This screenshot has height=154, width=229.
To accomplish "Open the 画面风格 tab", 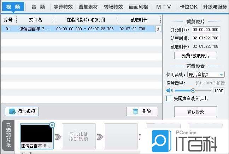I will 139,7.
